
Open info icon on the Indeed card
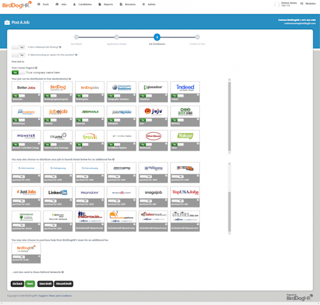click(198, 95)
